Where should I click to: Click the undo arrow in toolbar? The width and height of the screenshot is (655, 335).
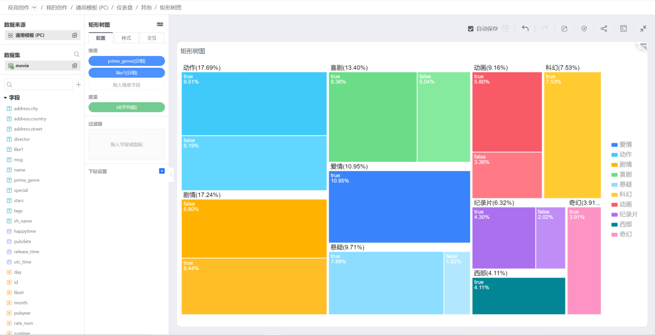pos(525,29)
